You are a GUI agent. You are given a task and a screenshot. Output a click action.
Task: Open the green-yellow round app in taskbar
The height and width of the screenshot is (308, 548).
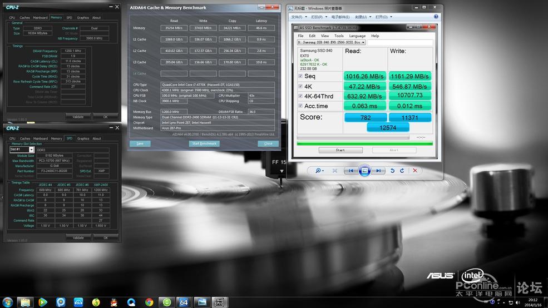(96, 302)
